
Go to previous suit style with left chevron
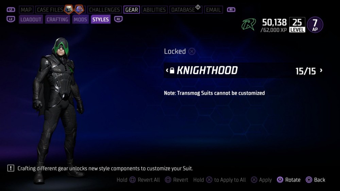click(167, 71)
